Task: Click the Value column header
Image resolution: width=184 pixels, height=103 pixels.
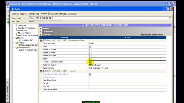Action: coord(127,37)
